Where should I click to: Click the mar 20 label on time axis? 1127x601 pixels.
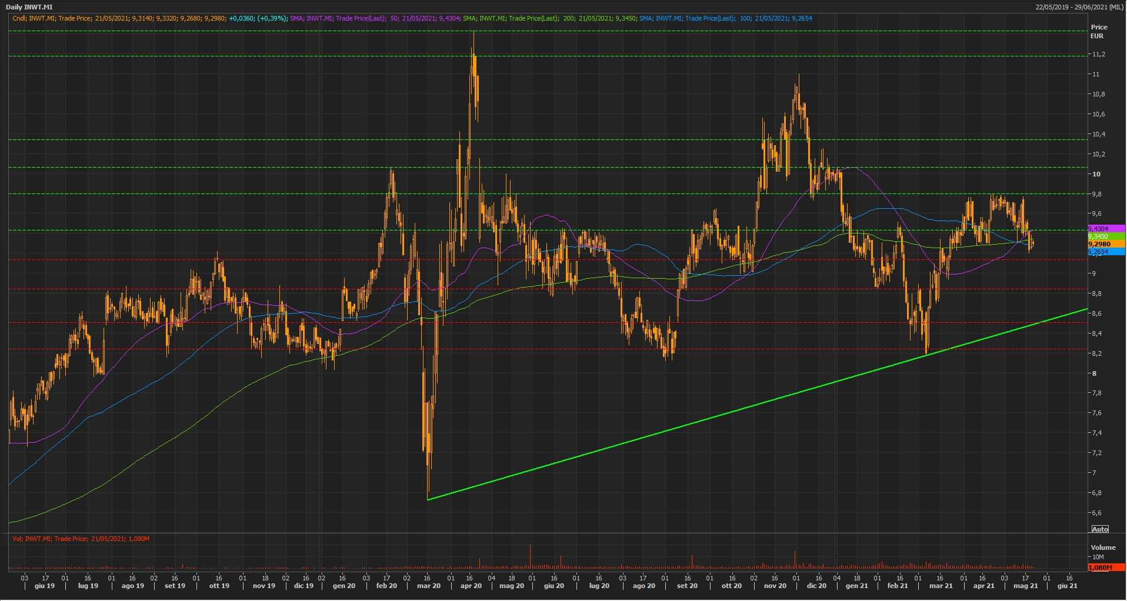click(x=428, y=586)
